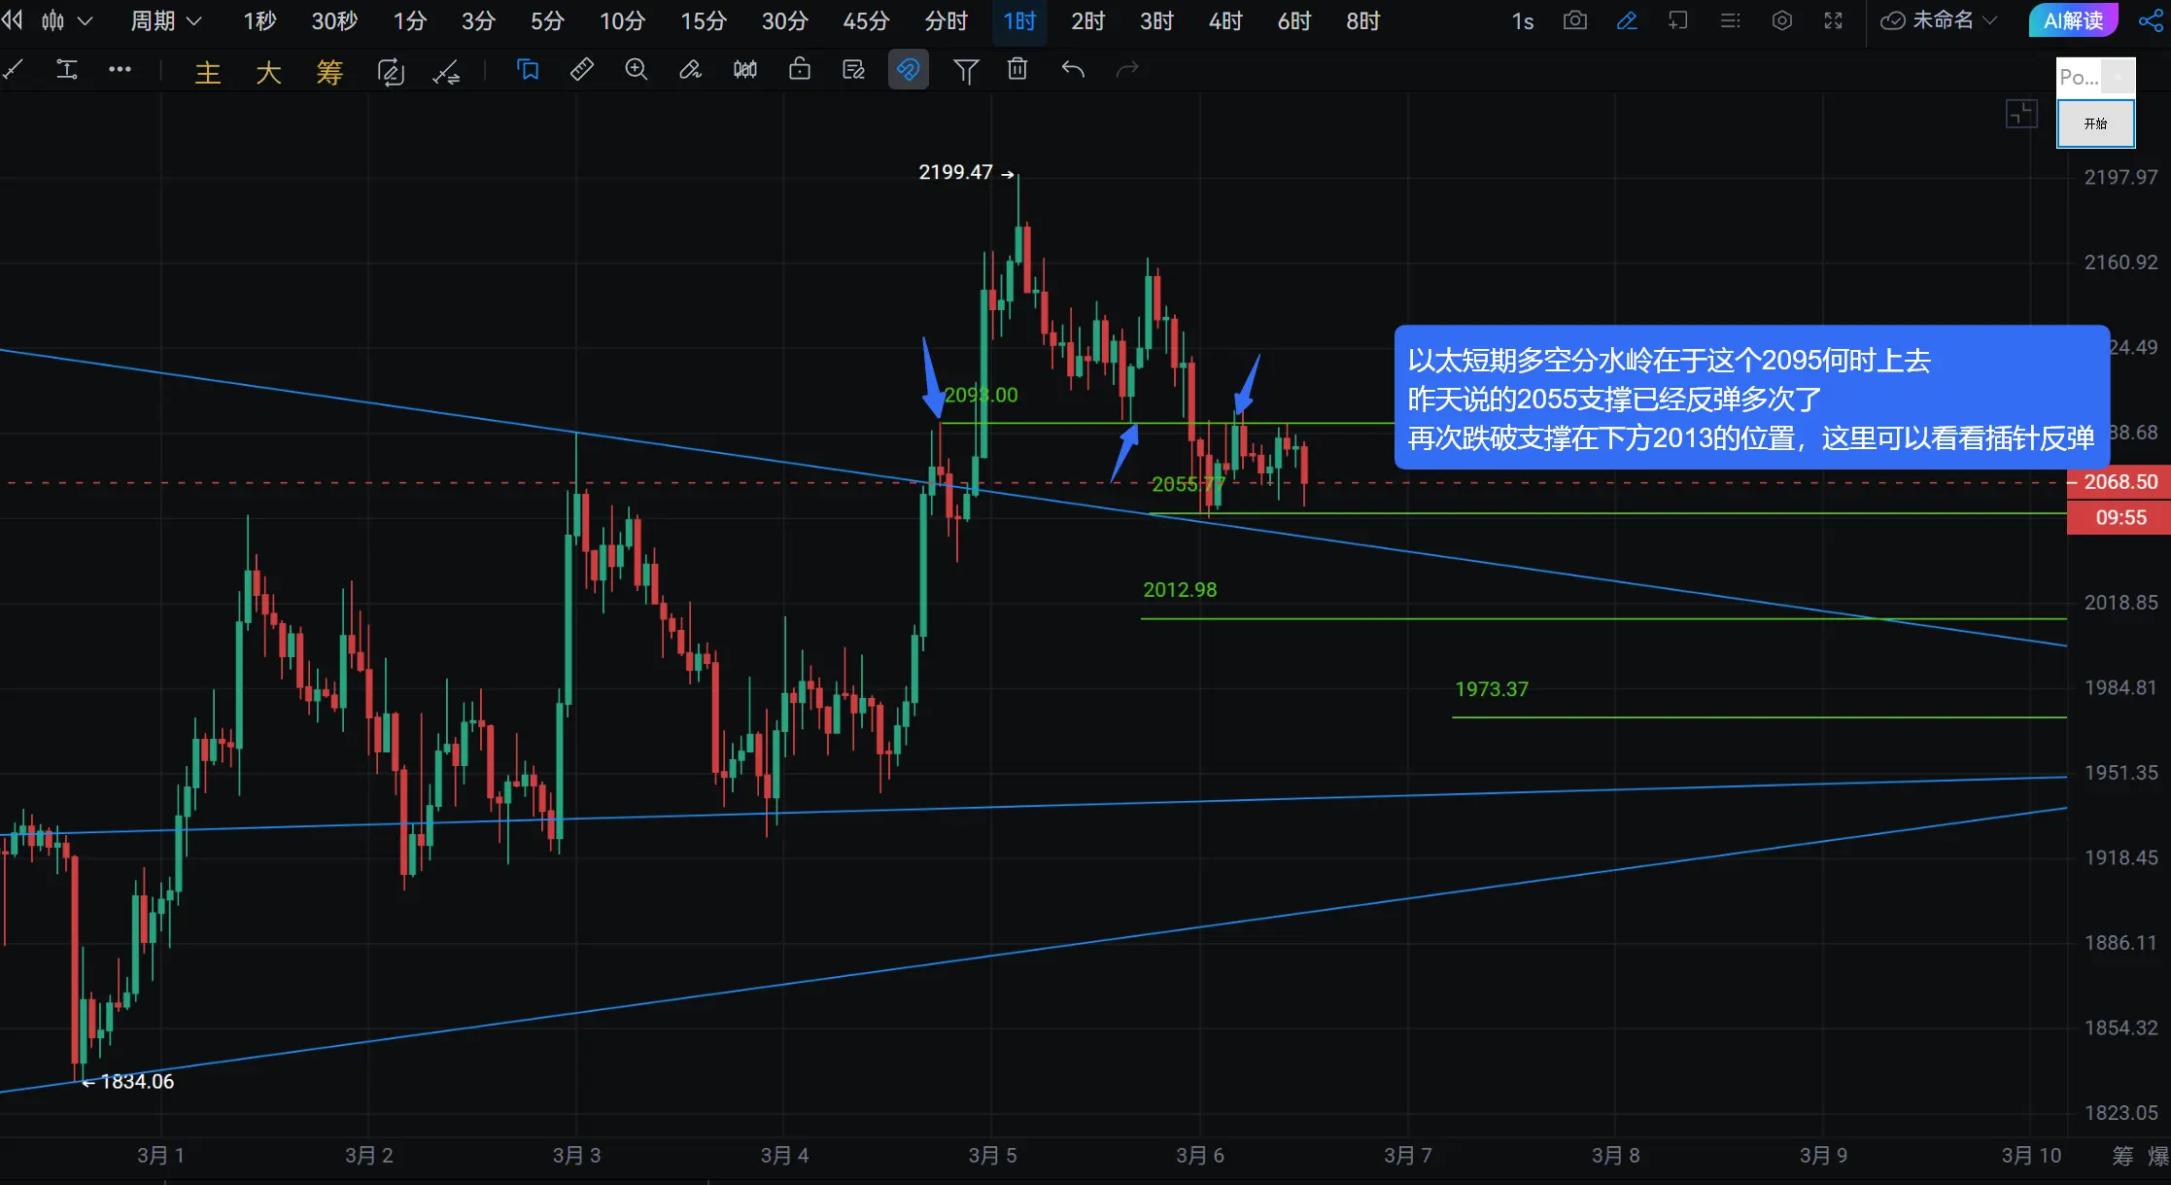Switch to the 15分 timeframe
2171x1185 pixels.
coord(703,20)
